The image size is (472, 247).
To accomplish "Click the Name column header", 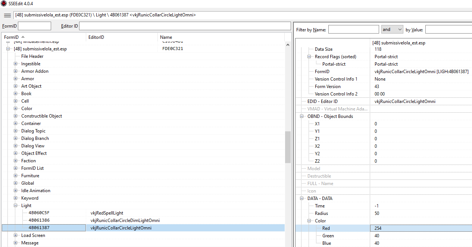I will (166, 37).
